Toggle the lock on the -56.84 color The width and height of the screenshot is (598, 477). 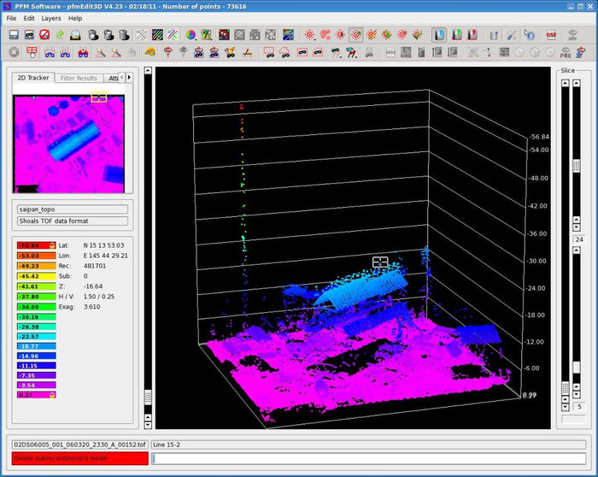(51, 245)
